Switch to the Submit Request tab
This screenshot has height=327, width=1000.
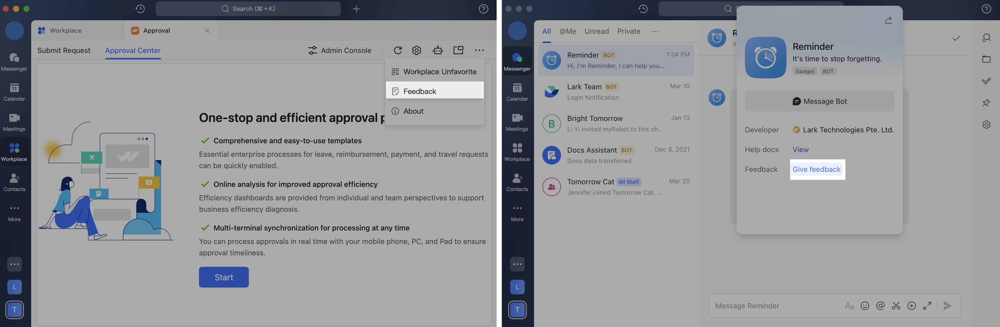click(x=64, y=50)
